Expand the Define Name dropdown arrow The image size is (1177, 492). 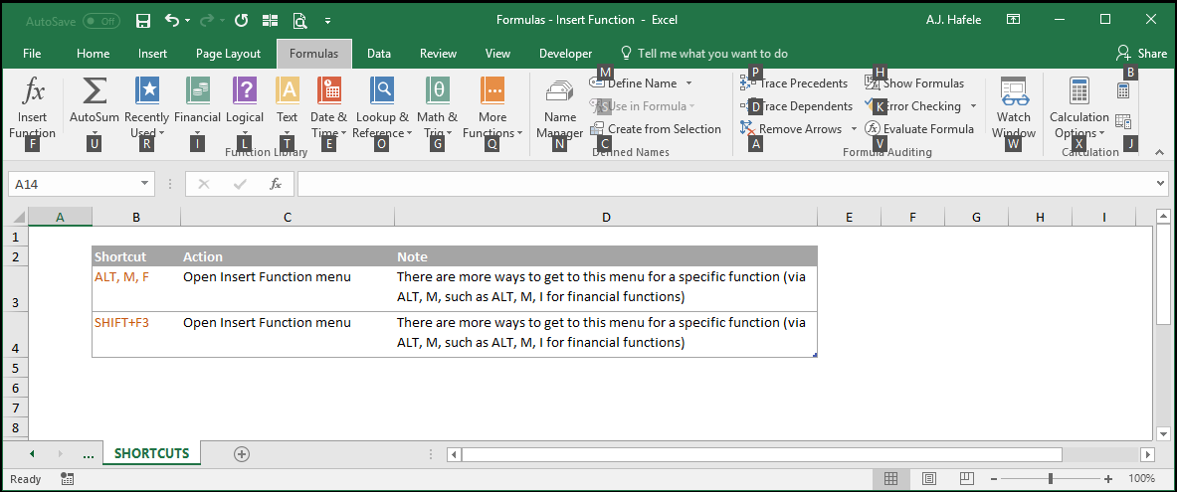pos(689,83)
